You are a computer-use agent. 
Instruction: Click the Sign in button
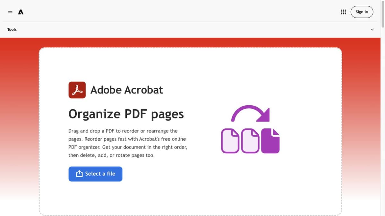pos(362,12)
